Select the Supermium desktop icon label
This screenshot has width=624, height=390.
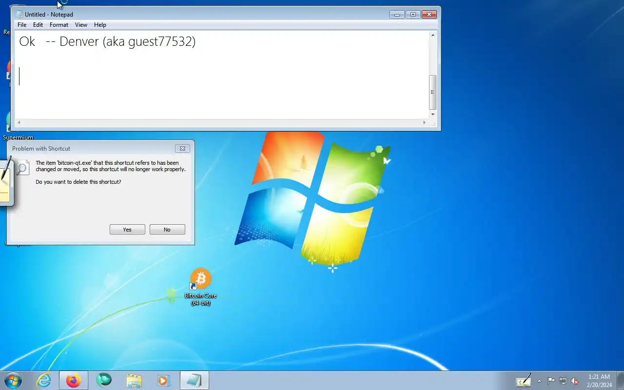coord(18,137)
